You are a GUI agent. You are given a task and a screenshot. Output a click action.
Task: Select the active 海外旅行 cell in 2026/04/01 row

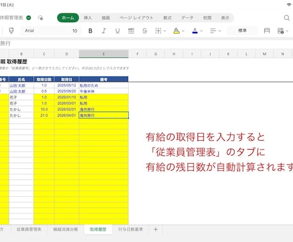point(104,115)
